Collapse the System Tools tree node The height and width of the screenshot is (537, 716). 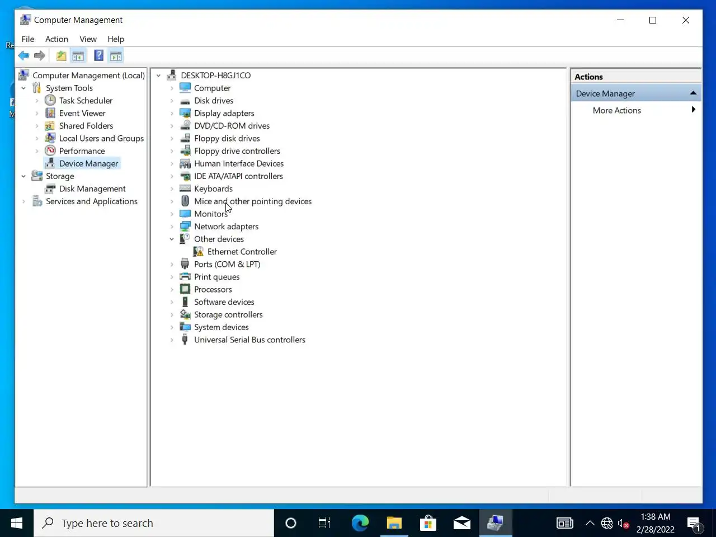[23, 88]
